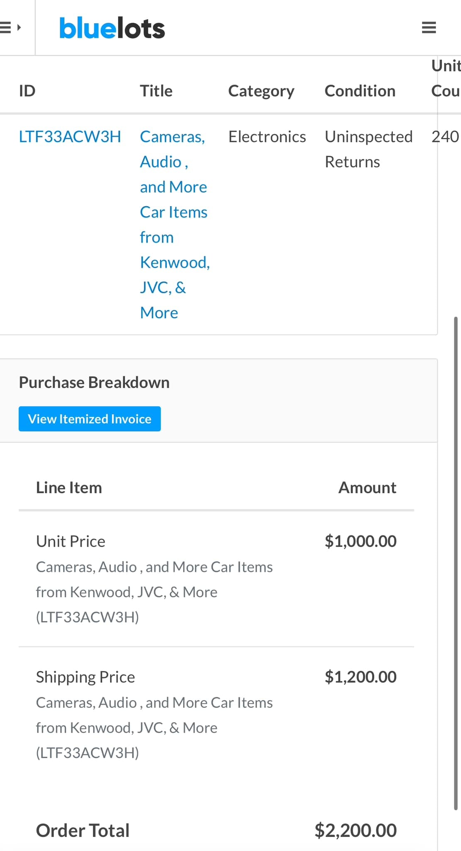Open lot ID LTF33ACW3H link
This screenshot has width=461, height=851.
tap(70, 137)
